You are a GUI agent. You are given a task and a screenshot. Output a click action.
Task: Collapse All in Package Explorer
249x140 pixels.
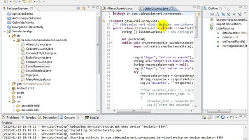[78, 8]
